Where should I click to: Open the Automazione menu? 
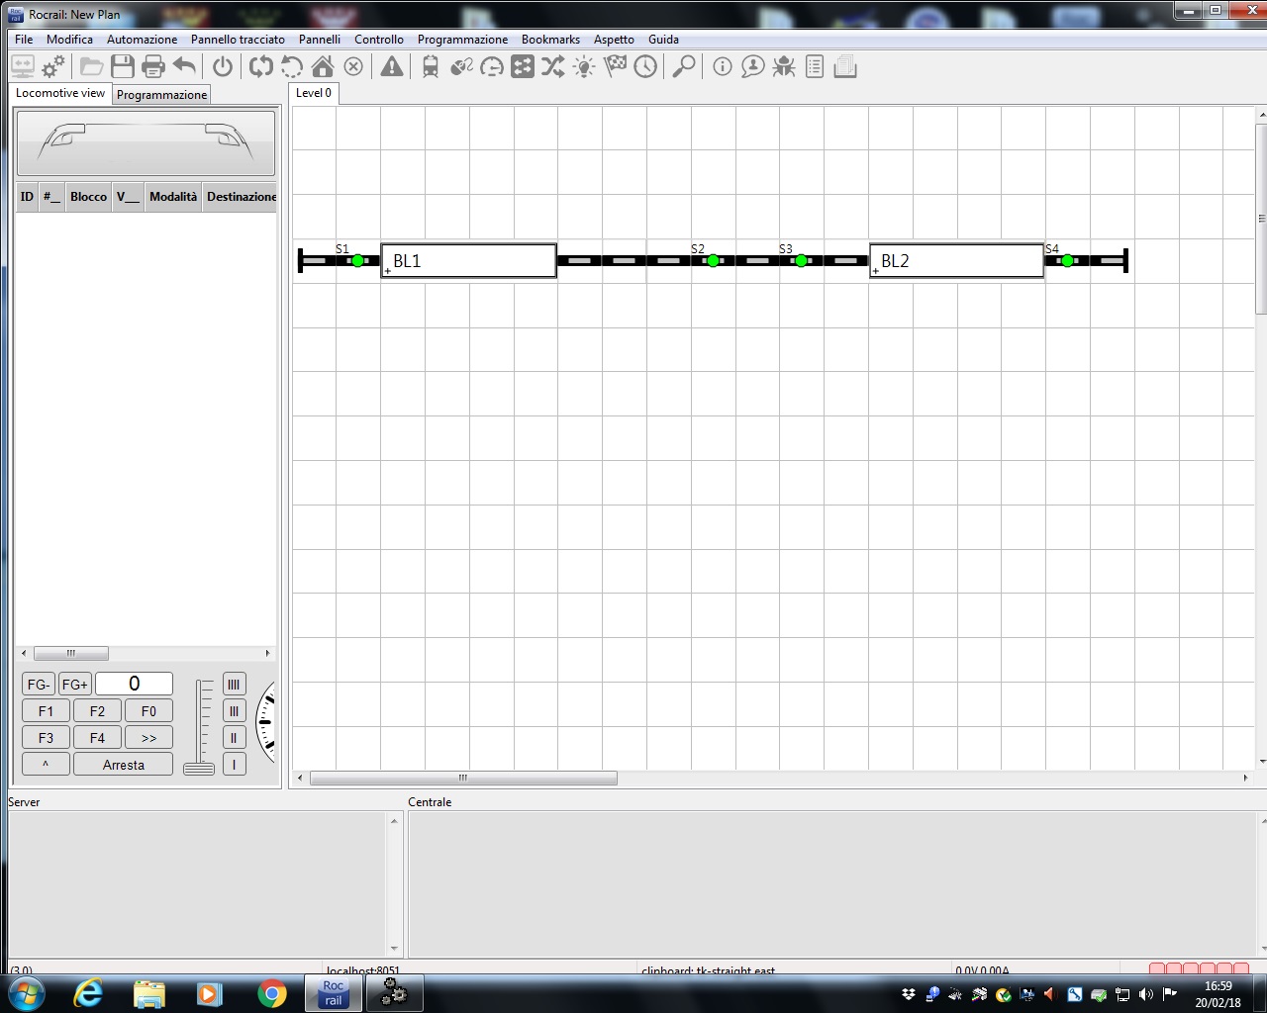click(x=142, y=40)
